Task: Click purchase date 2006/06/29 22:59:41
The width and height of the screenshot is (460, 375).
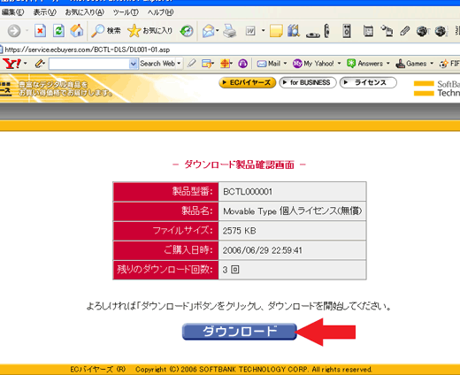Action: tap(263, 250)
